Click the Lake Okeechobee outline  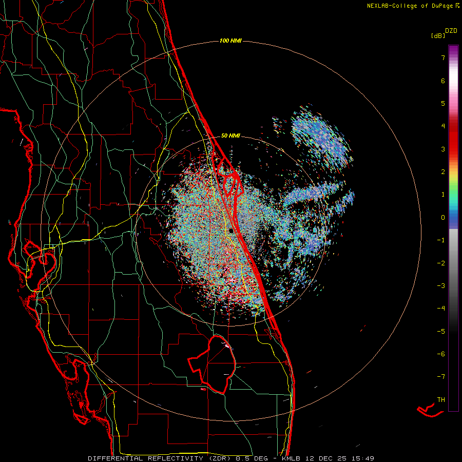tap(212, 364)
